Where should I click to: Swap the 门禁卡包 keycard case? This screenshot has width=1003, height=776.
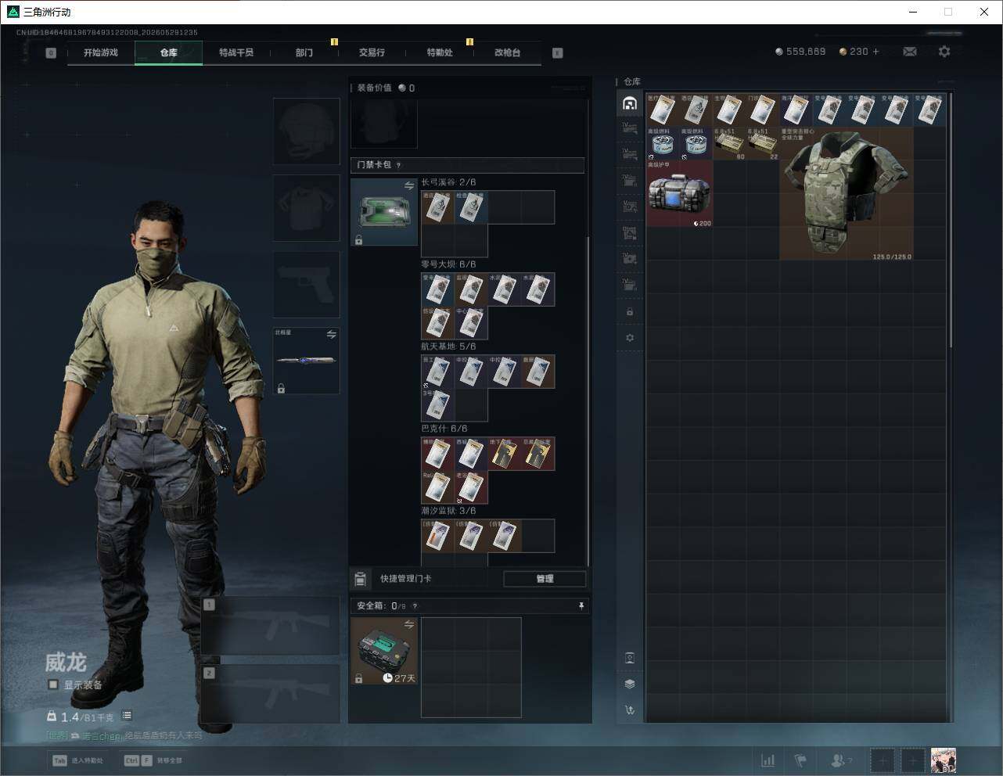(408, 185)
